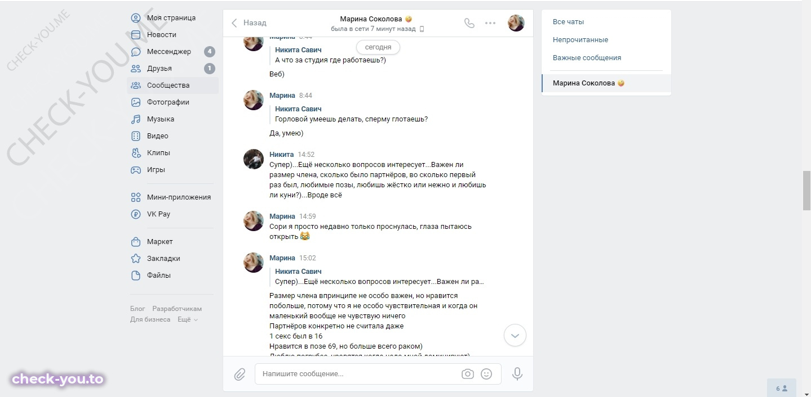Click the message timestamp 15:02
This screenshot has height=397, width=811.
308,258
